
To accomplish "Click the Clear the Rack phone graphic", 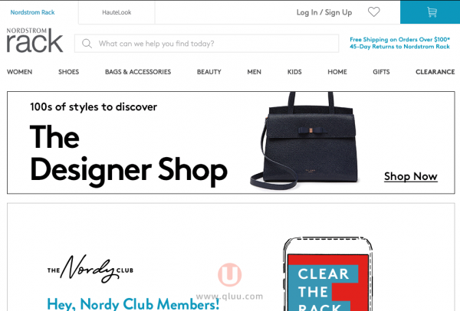I will pos(327,274).
